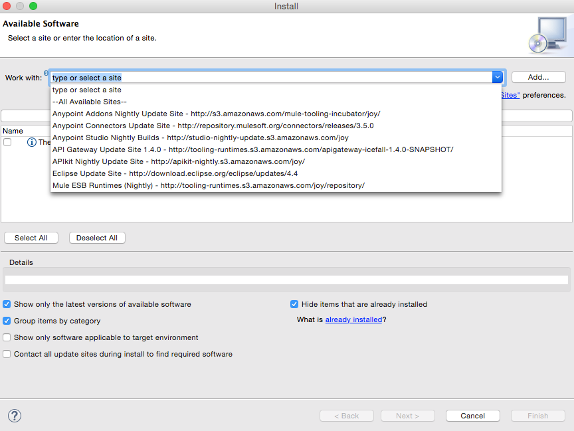The height and width of the screenshot is (431, 574).
Task: Toggle Show only the latest versions checkbox
Action: (7, 304)
